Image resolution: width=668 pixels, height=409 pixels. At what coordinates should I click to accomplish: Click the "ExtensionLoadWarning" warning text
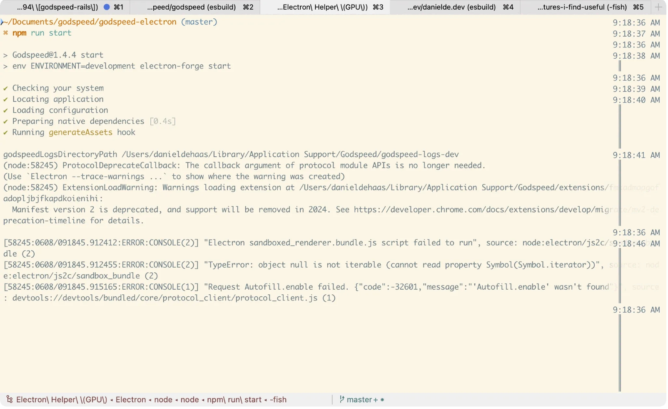110,187
